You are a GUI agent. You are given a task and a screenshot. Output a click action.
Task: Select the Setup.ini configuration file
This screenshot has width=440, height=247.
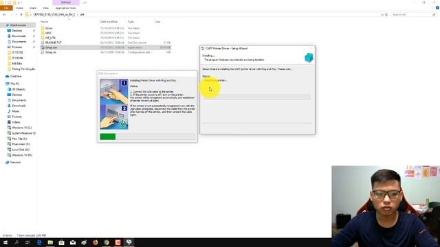coord(50,52)
